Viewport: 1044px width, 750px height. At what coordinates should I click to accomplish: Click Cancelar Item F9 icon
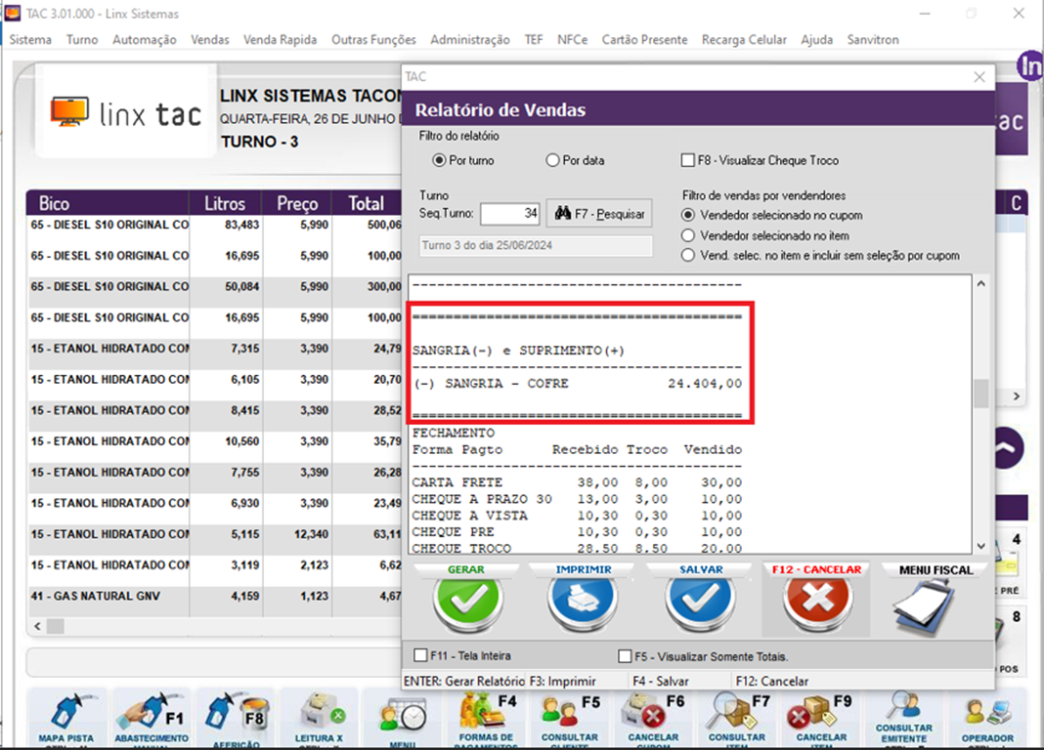(822, 717)
